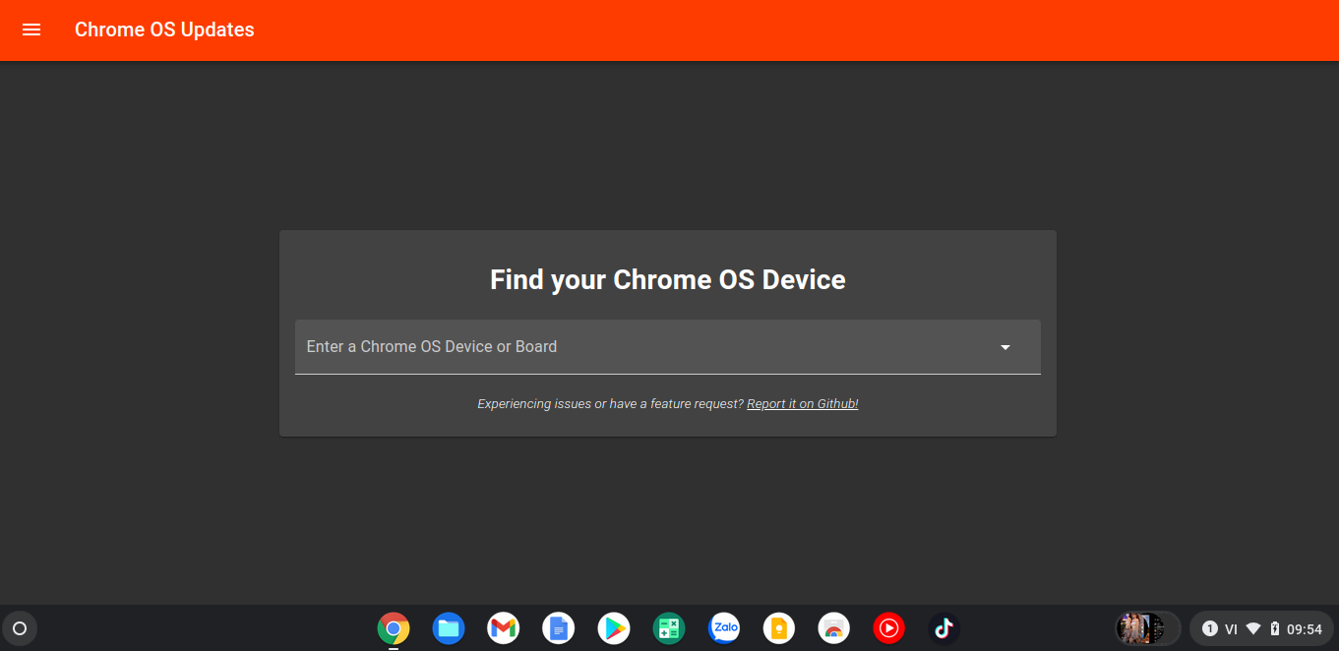Open the media controls thumbnail in shelf

click(x=1147, y=628)
